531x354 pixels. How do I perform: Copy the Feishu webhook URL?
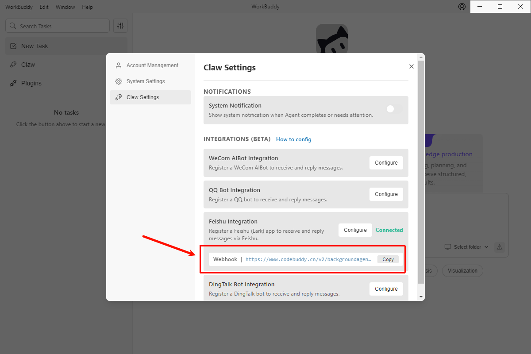[388, 259]
